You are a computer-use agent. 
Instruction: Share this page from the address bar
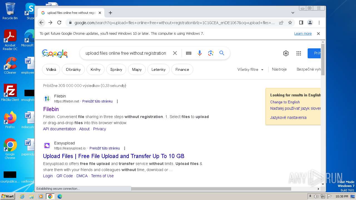point(281,22)
